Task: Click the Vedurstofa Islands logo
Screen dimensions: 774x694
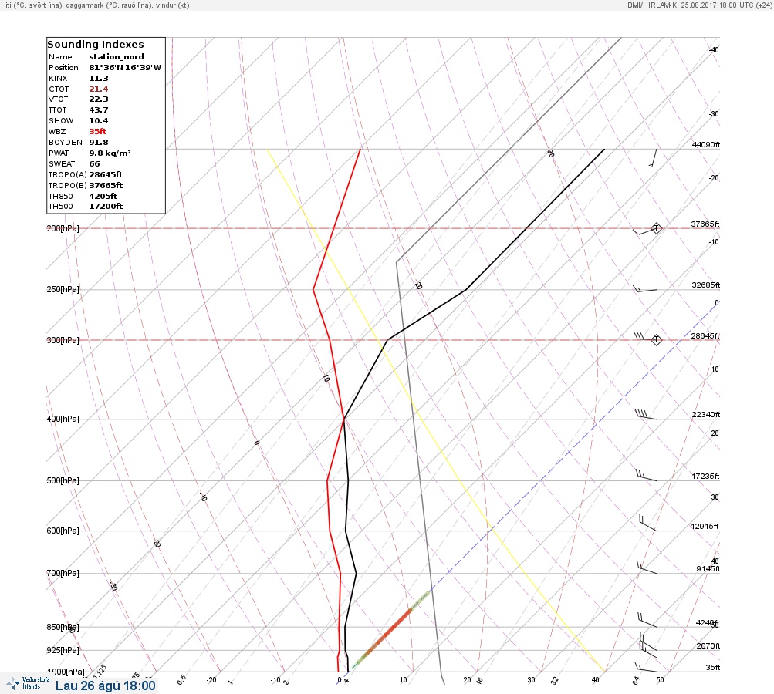Action: 28,683
